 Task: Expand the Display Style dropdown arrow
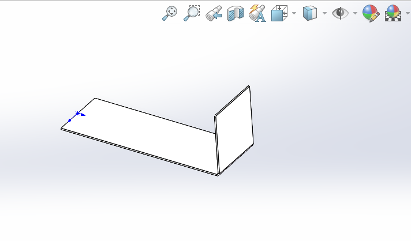click(324, 13)
